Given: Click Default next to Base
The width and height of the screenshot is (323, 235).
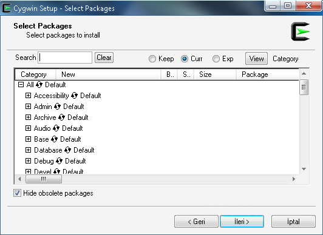Looking at the screenshot, I should pyautogui.click(x=70, y=139).
